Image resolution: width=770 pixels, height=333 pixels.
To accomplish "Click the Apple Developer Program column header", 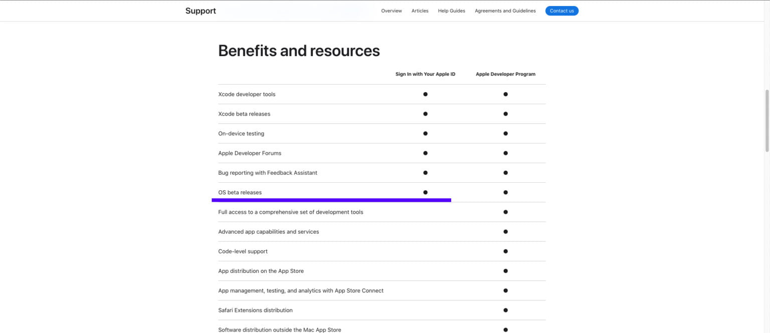I will click(x=505, y=74).
